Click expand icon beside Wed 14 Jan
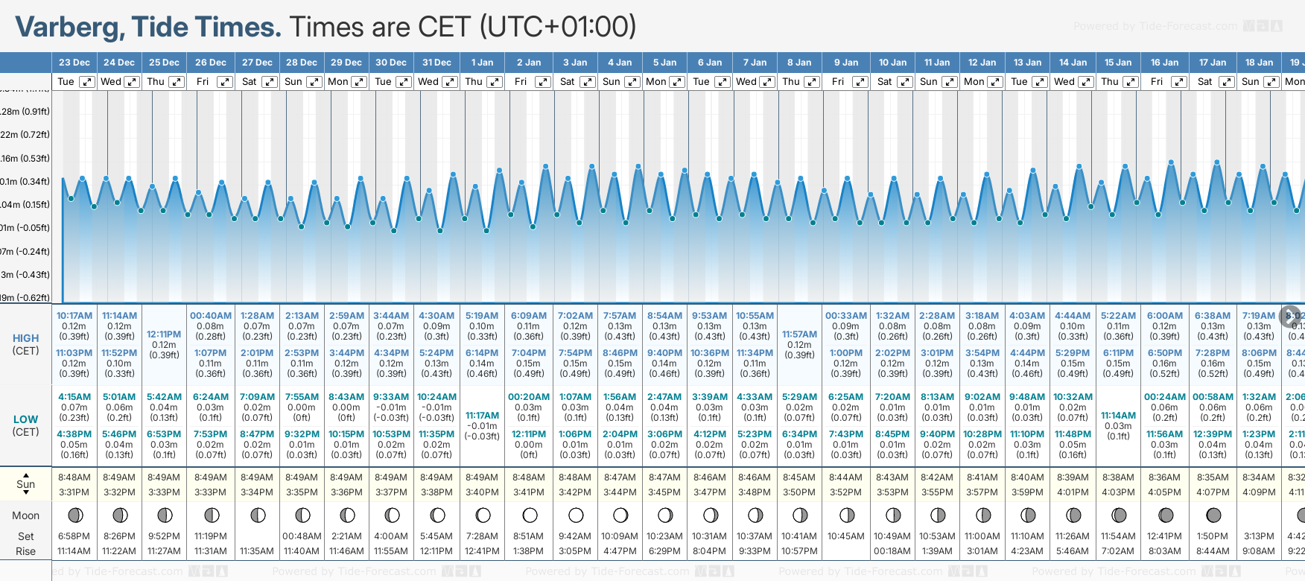The height and width of the screenshot is (581, 1305). coord(1086,82)
